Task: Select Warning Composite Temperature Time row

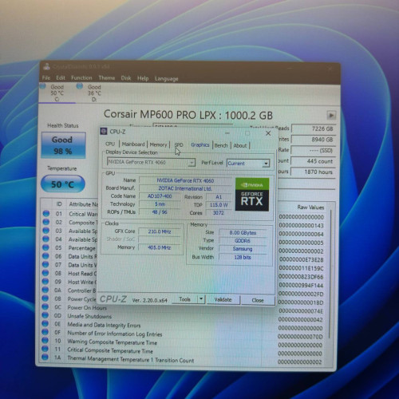Action: click(181, 342)
